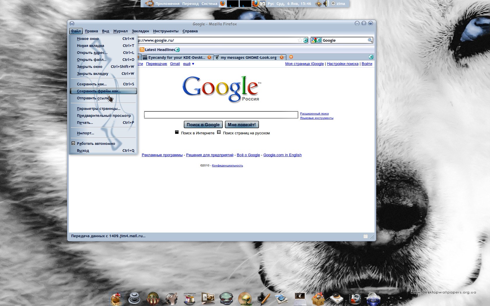
Task: Open Параметры страницы... from the menu
Action: pyautogui.click(x=103, y=108)
